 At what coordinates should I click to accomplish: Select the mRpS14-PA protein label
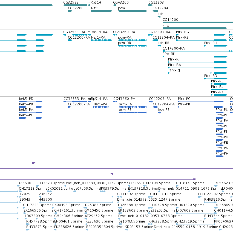click(98, 99)
